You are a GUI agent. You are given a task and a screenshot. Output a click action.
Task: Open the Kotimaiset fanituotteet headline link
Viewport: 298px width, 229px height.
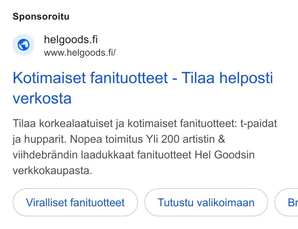143,88
